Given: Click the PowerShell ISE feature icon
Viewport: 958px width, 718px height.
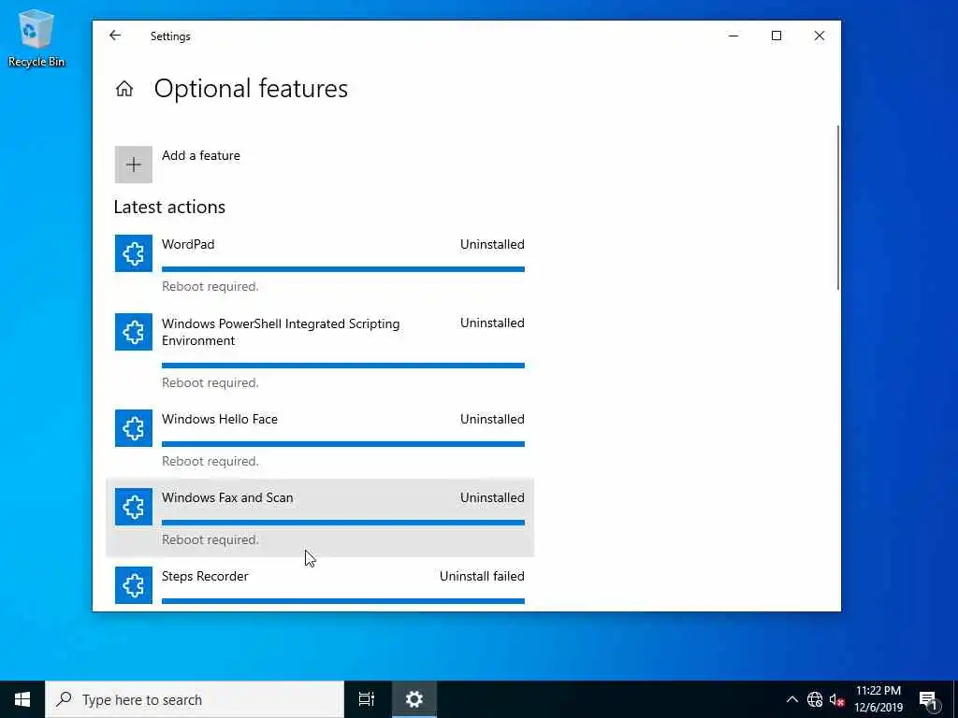Looking at the screenshot, I should coord(133,332).
